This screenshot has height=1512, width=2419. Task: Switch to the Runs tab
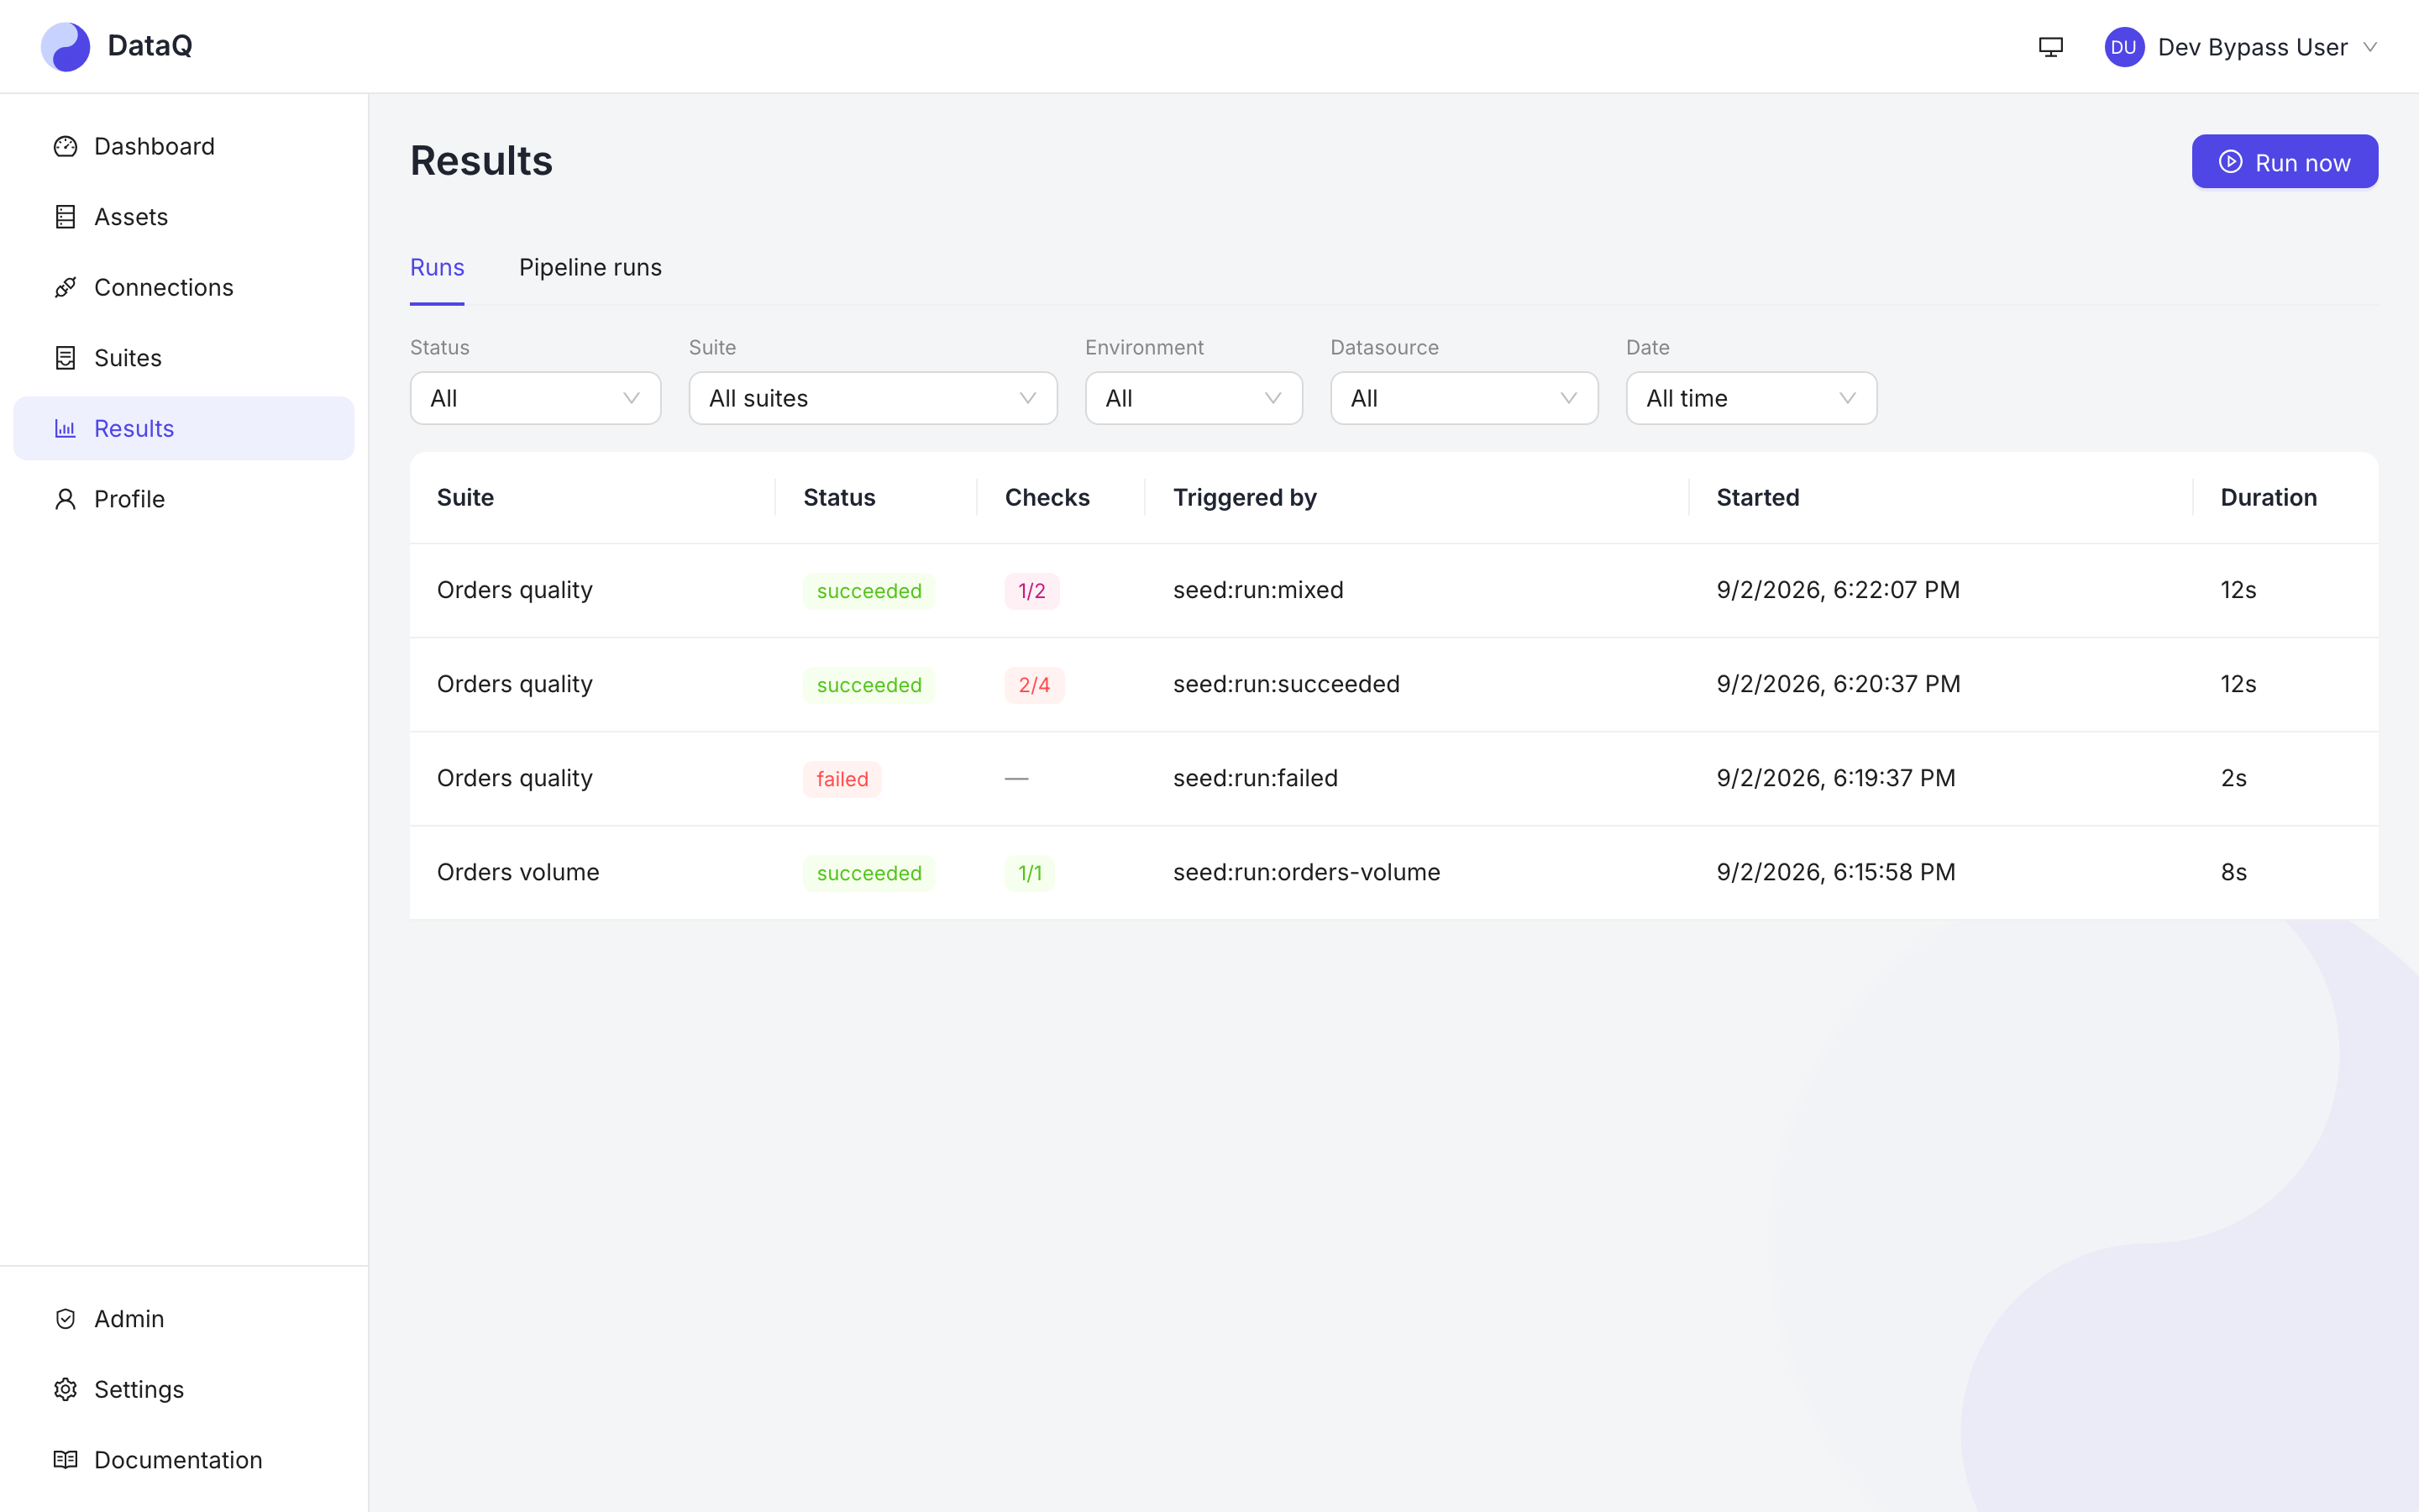click(x=437, y=268)
